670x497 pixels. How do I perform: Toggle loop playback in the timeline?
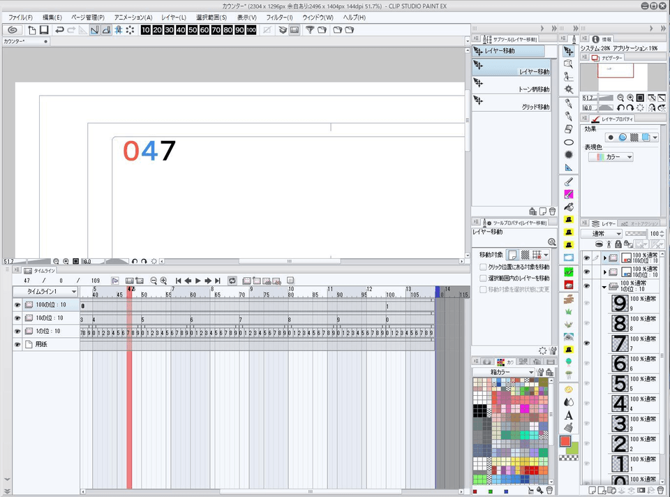(232, 281)
